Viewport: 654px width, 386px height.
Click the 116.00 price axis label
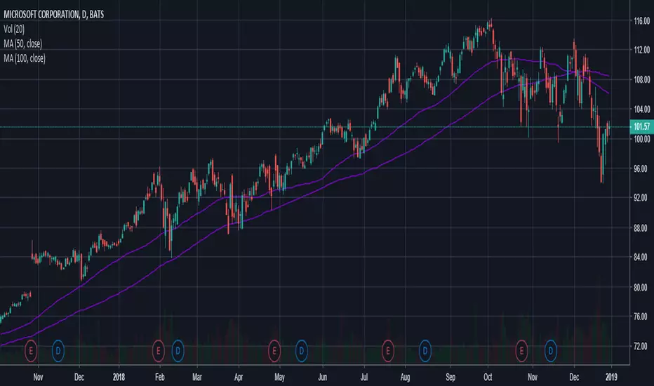(x=641, y=20)
